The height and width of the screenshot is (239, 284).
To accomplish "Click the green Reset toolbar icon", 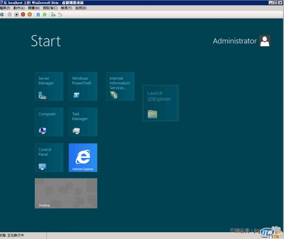I will click(45, 15).
